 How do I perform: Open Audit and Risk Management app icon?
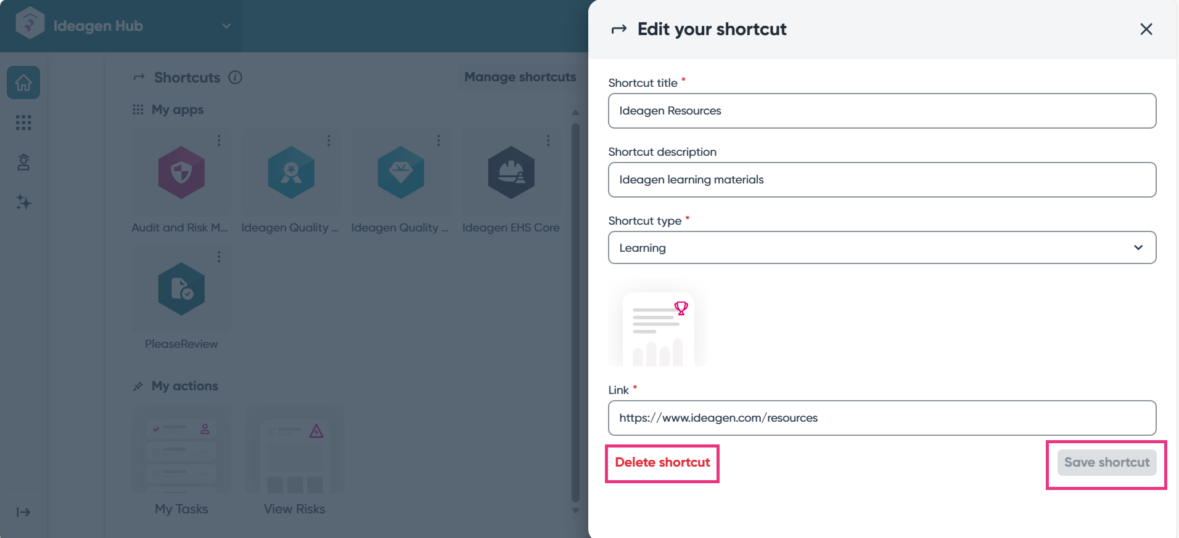coord(181,172)
